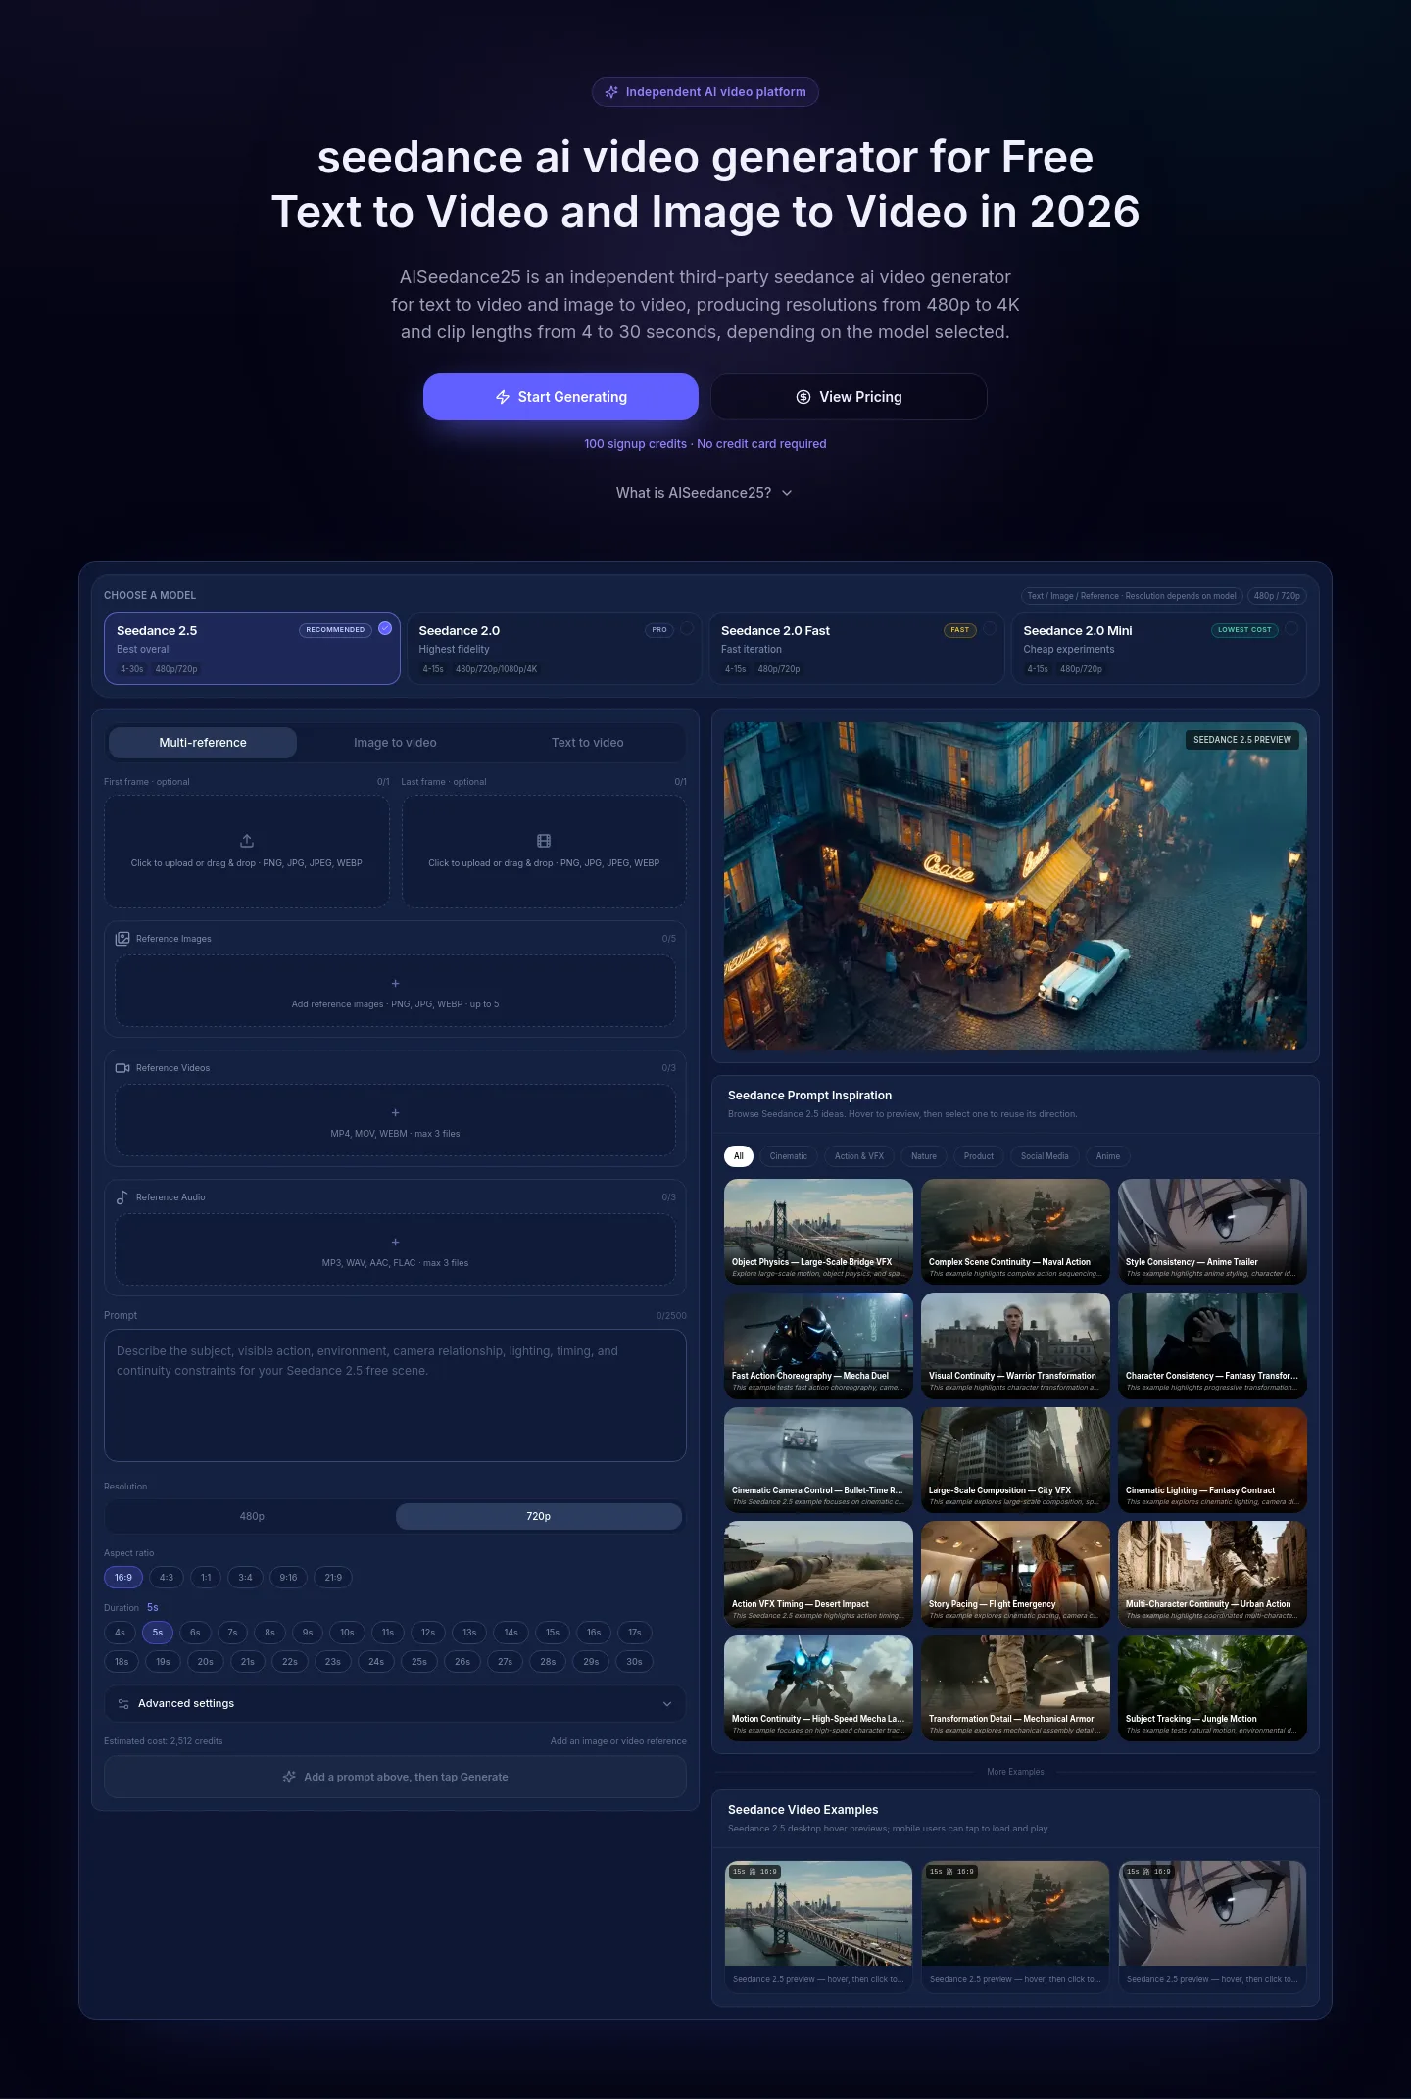Set duration to 10s

pyautogui.click(x=347, y=1633)
